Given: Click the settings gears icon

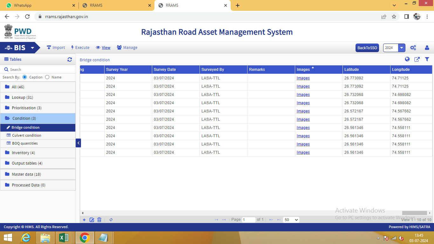Looking at the screenshot, I should tap(413, 48).
